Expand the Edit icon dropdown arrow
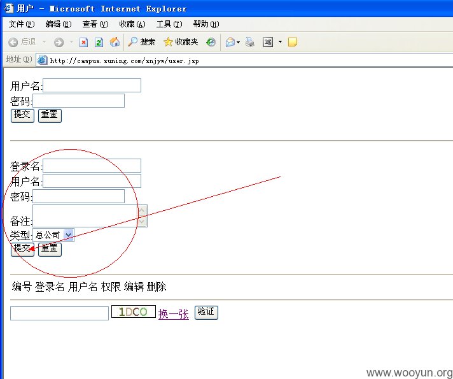453x379 pixels. pyautogui.click(x=280, y=42)
